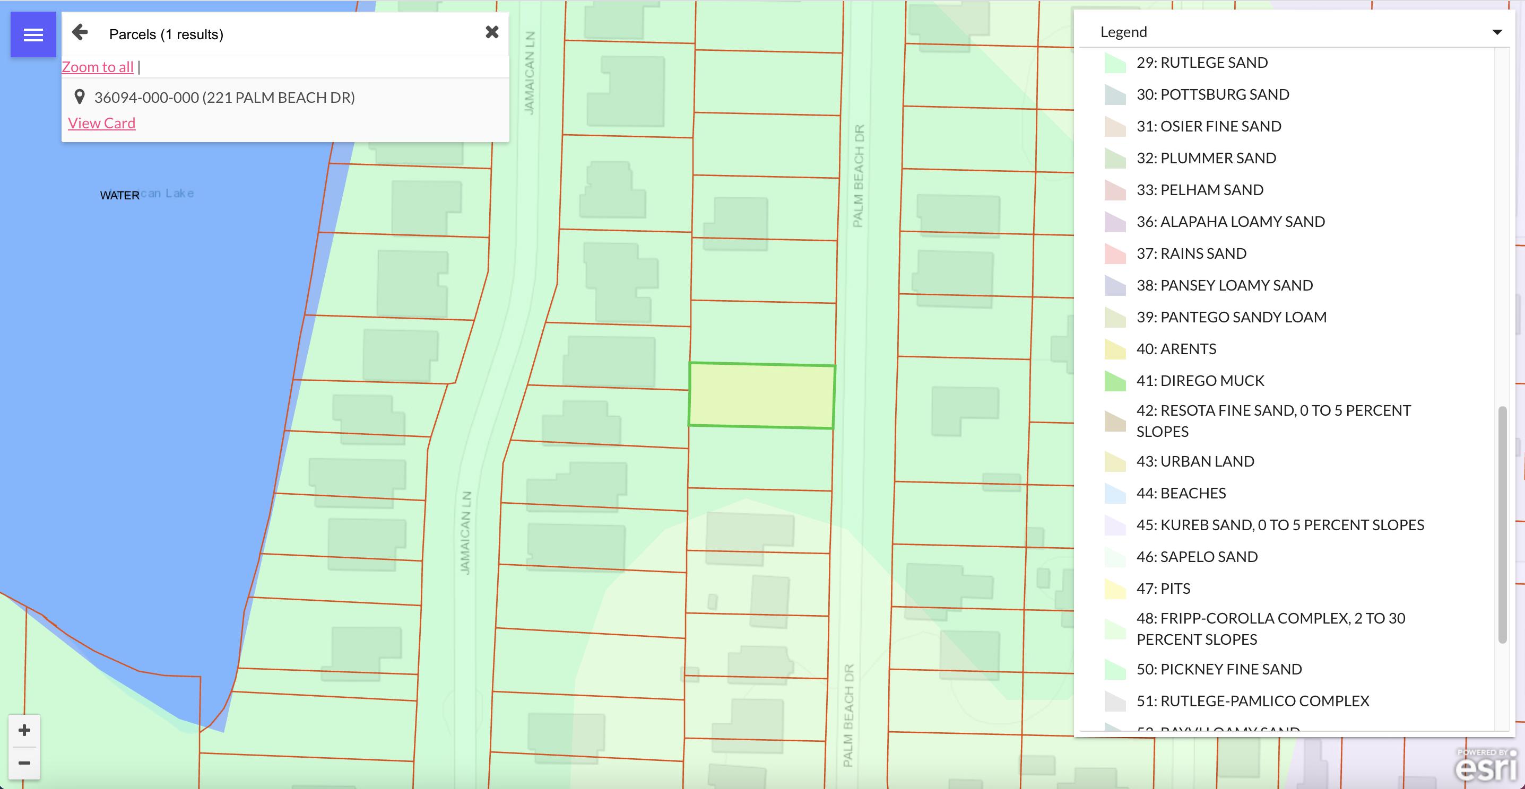Open the View Card link

pos(102,123)
